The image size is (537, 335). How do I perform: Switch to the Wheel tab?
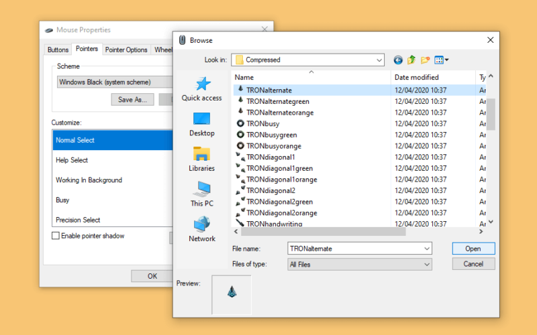162,50
